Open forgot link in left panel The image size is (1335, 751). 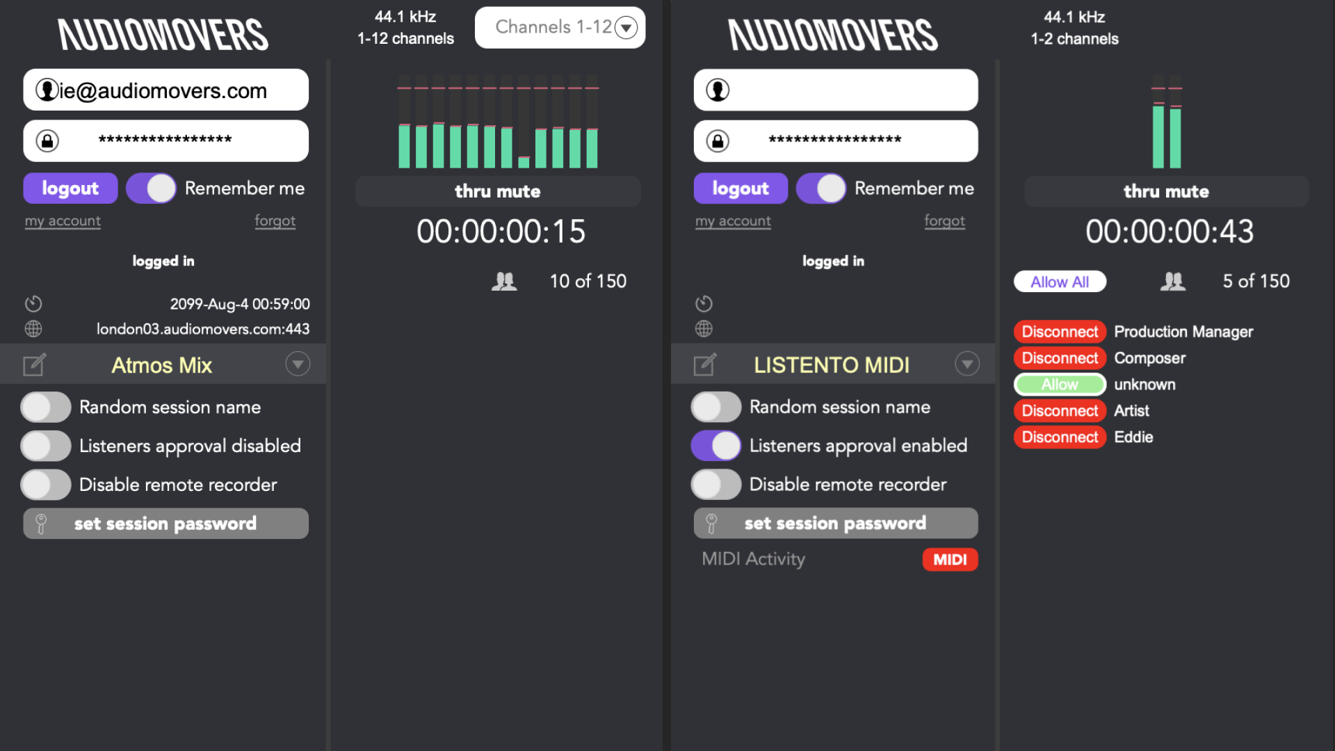point(275,221)
